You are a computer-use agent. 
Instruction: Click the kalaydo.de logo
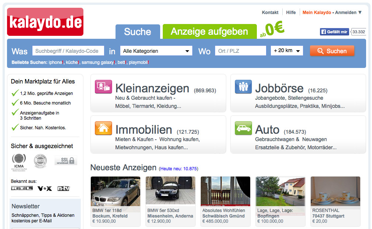[45, 22]
